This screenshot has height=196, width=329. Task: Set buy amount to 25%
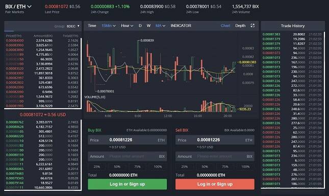(x=97, y=166)
